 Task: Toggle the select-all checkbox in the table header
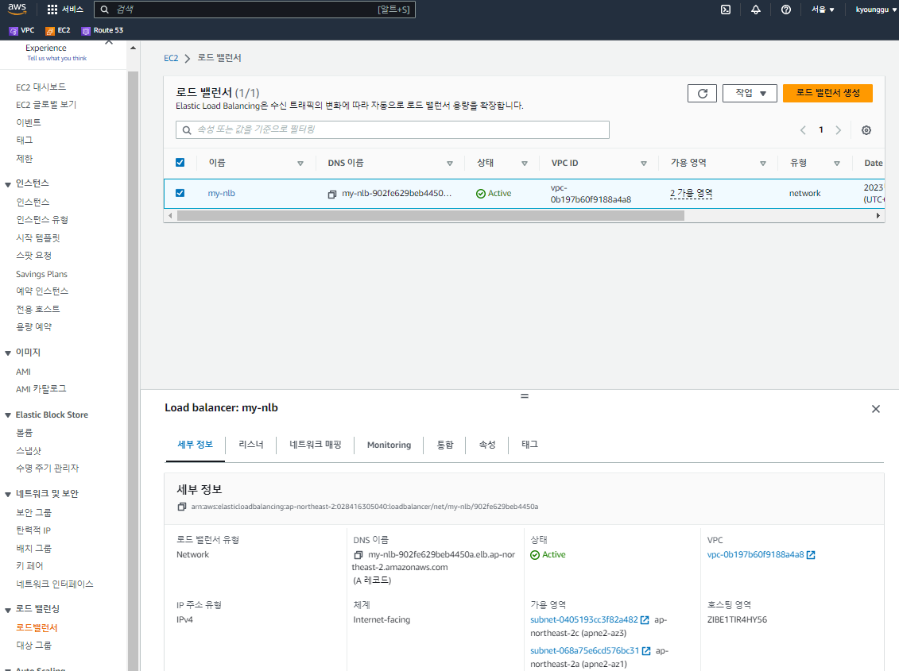pos(180,163)
